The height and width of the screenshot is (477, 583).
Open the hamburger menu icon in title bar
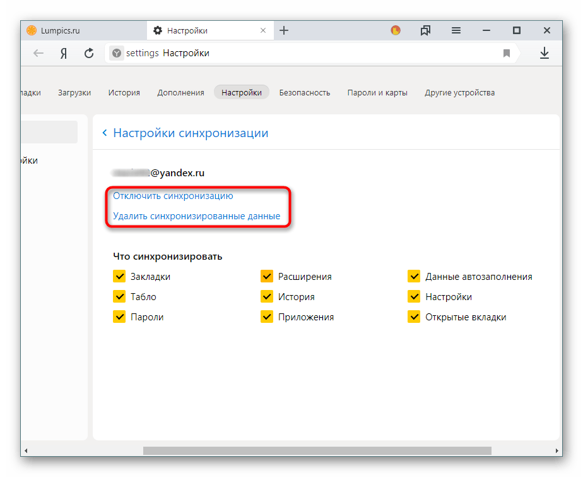point(456,30)
